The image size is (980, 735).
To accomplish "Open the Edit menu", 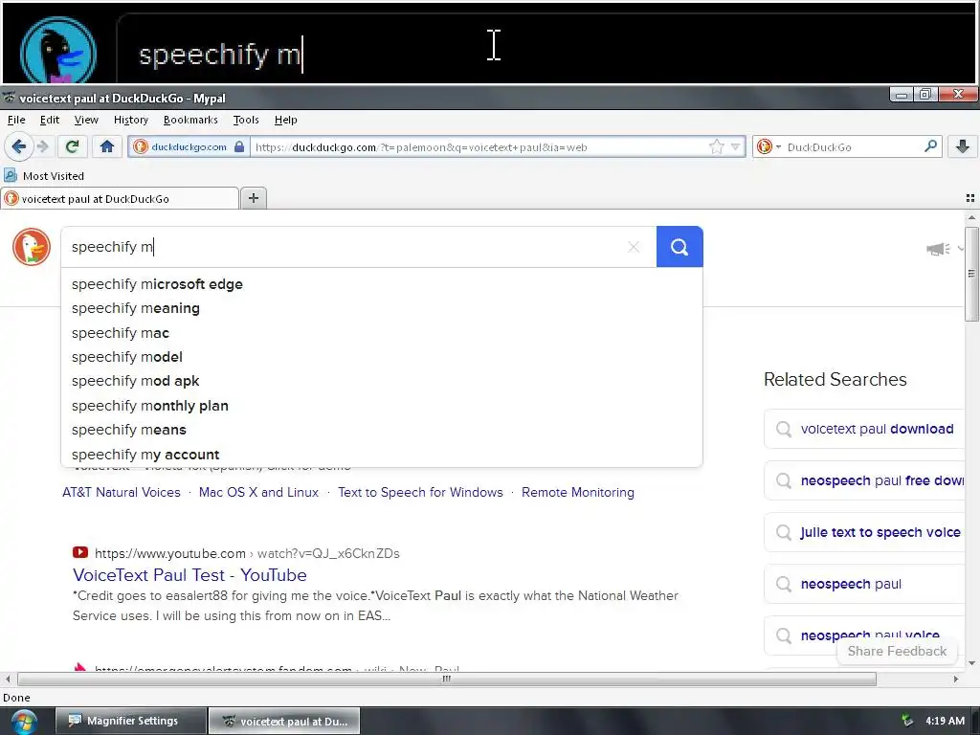I will click(50, 120).
